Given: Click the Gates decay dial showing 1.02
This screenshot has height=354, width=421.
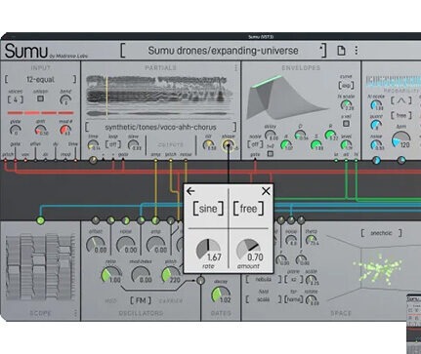Looking at the screenshot, I should point(221,295).
